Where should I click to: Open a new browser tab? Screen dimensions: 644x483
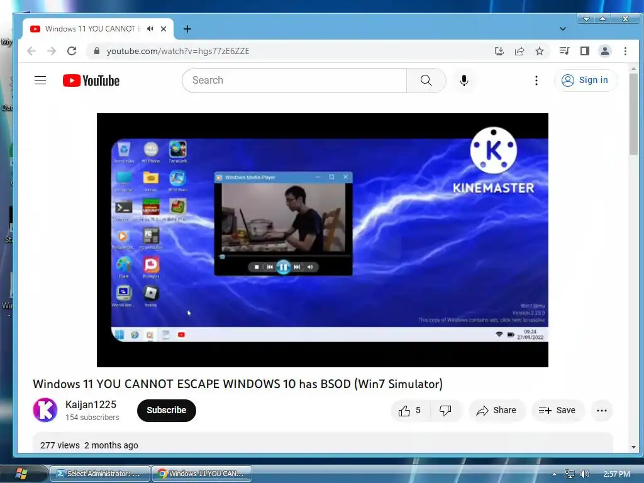187,29
